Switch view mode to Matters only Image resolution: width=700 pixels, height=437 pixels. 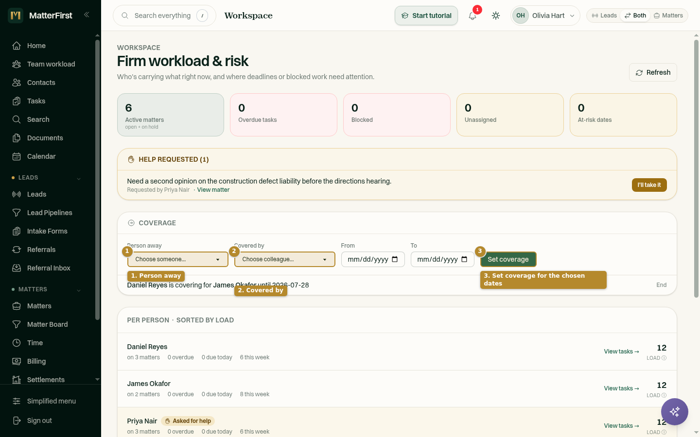click(668, 16)
